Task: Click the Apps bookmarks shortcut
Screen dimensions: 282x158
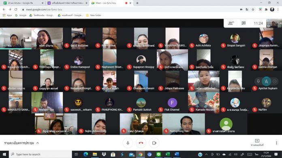Action: click(x=7, y=15)
